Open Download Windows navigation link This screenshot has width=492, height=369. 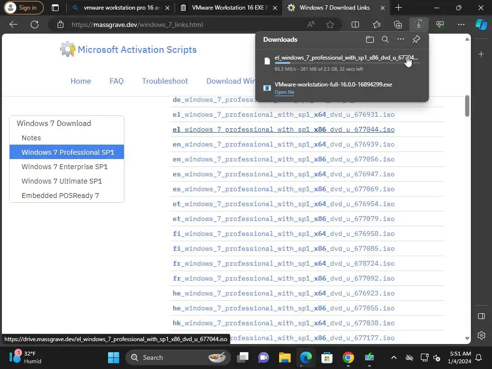[231, 81]
